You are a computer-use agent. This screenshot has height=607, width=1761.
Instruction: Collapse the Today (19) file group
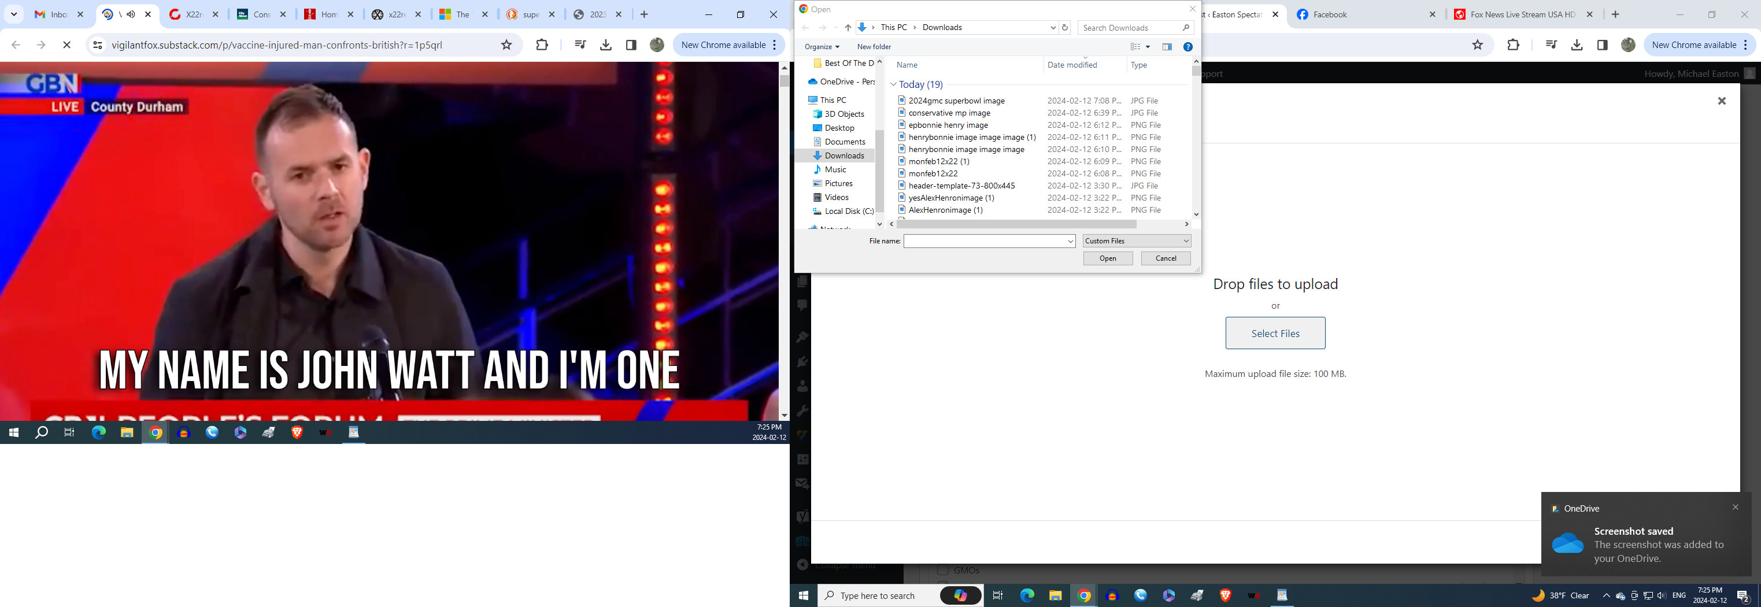tap(893, 85)
